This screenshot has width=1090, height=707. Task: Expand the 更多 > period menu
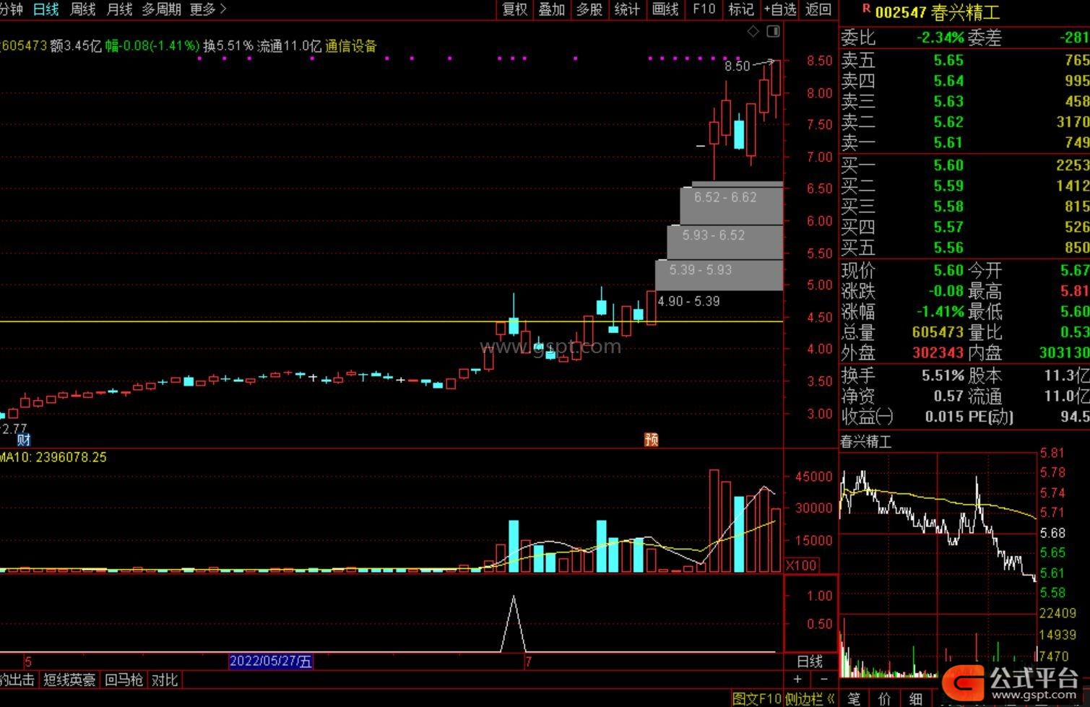(208, 9)
